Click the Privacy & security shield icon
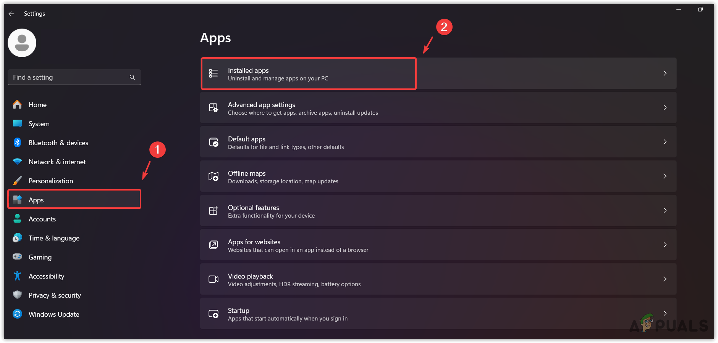 click(17, 295)
